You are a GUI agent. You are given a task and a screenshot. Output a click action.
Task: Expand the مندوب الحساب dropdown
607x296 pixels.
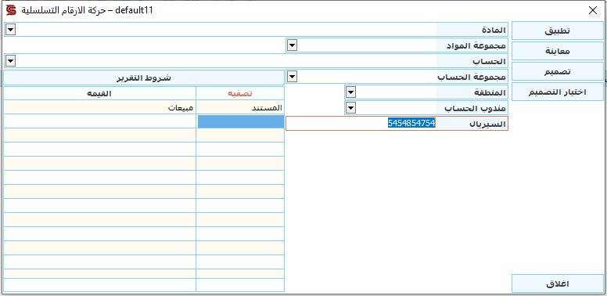(350, 108)
